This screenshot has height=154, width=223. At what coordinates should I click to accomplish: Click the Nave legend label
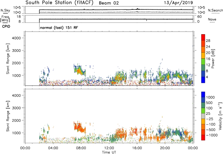[x=212, y=19]
